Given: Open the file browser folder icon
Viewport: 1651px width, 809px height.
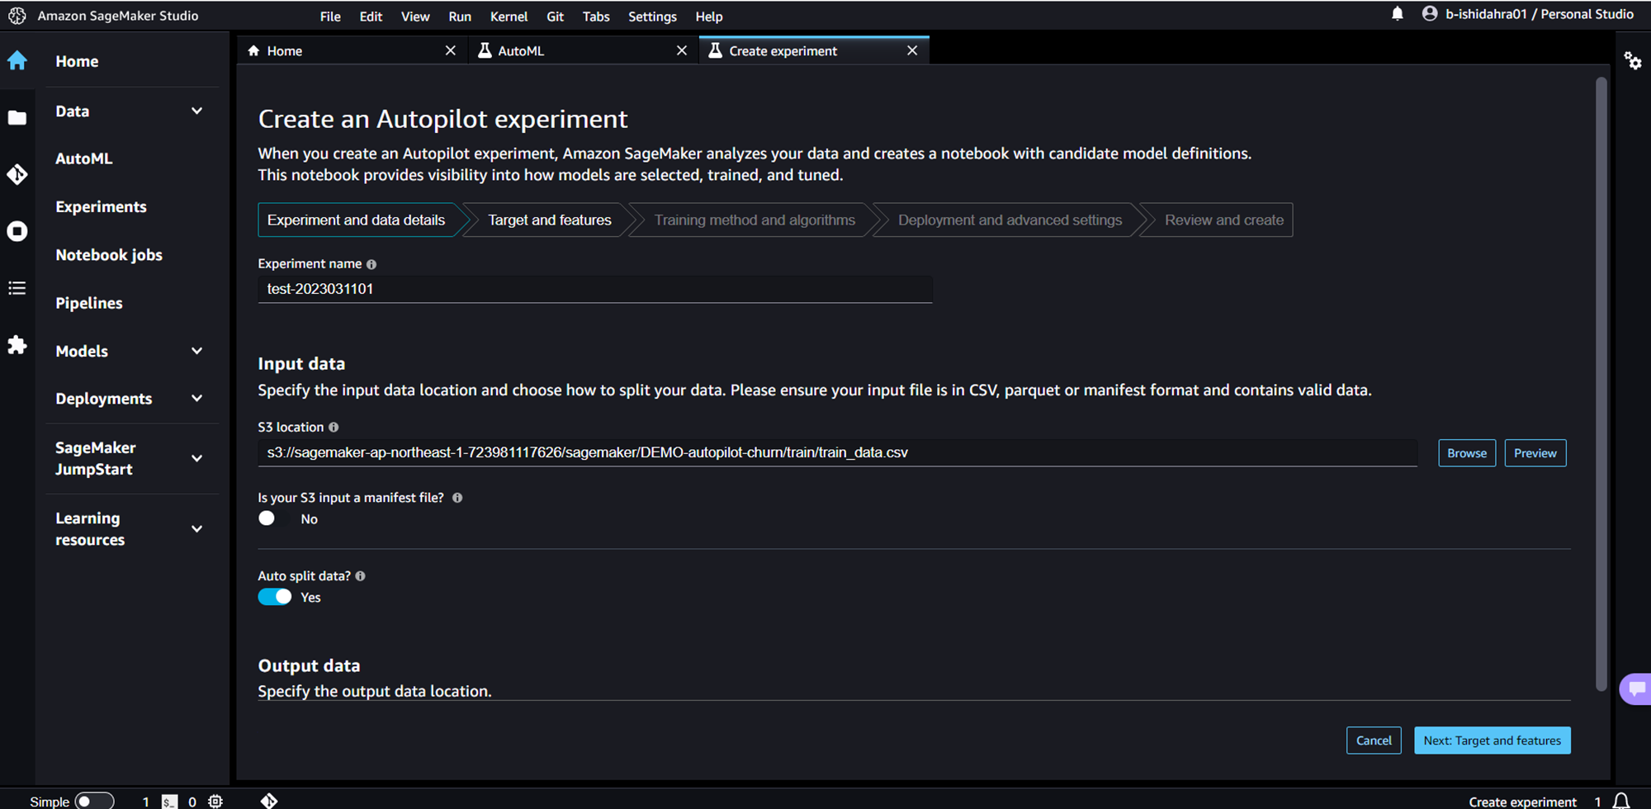Looking at the screenshot, I should 17,118.
